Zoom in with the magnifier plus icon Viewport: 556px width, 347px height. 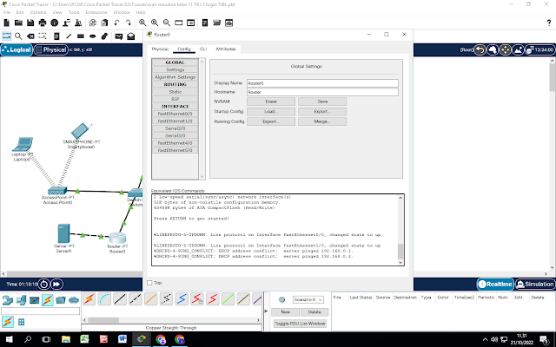point(142,23)
